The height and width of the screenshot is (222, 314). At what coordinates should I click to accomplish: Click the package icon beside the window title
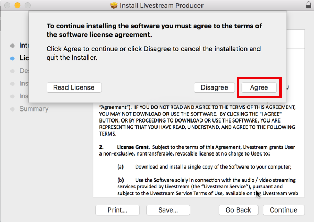(x=114, y=5)
